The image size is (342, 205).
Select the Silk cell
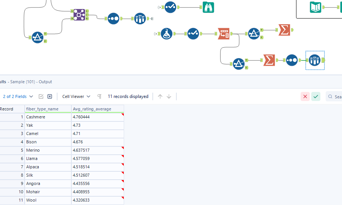48,175
